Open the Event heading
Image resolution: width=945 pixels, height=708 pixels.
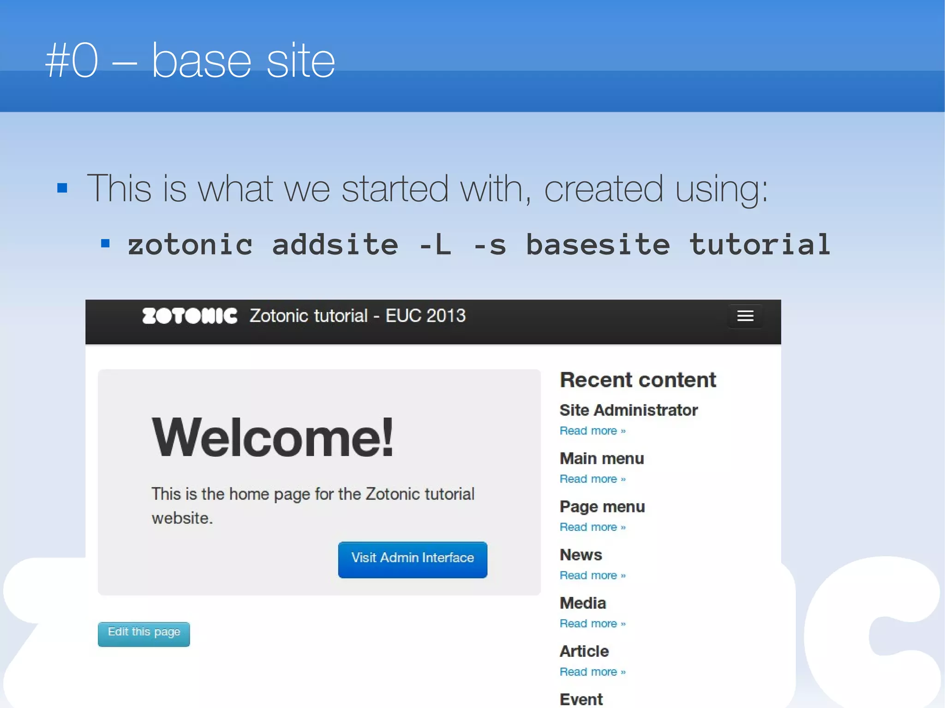point(581,699)
